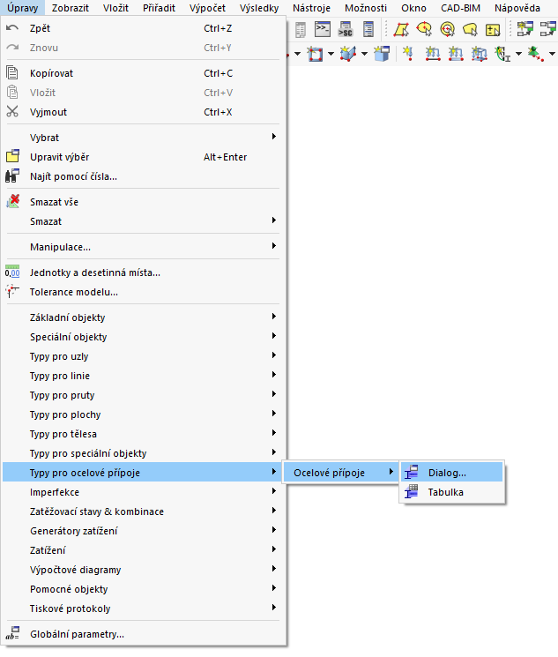Viewport: 558px width, 657px height.
Task: Click the ellipse selection tool icon
Action: coord(424,30)
